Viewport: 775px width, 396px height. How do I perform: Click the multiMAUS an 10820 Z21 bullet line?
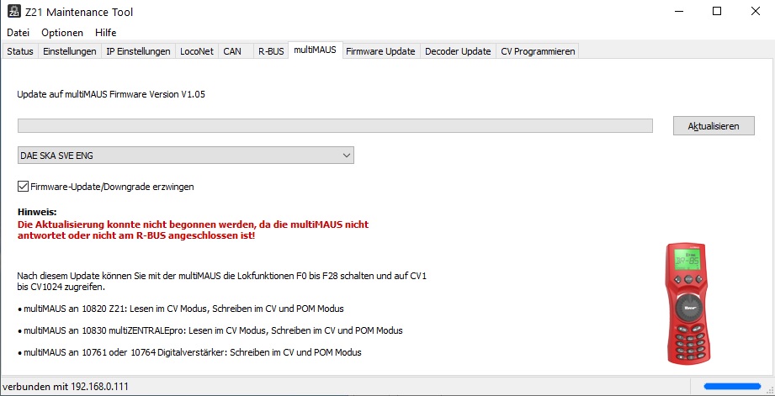pos(180,309)
